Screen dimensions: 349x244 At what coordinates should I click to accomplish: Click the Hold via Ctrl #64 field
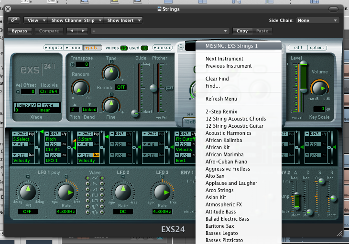(x=49, y=91)
